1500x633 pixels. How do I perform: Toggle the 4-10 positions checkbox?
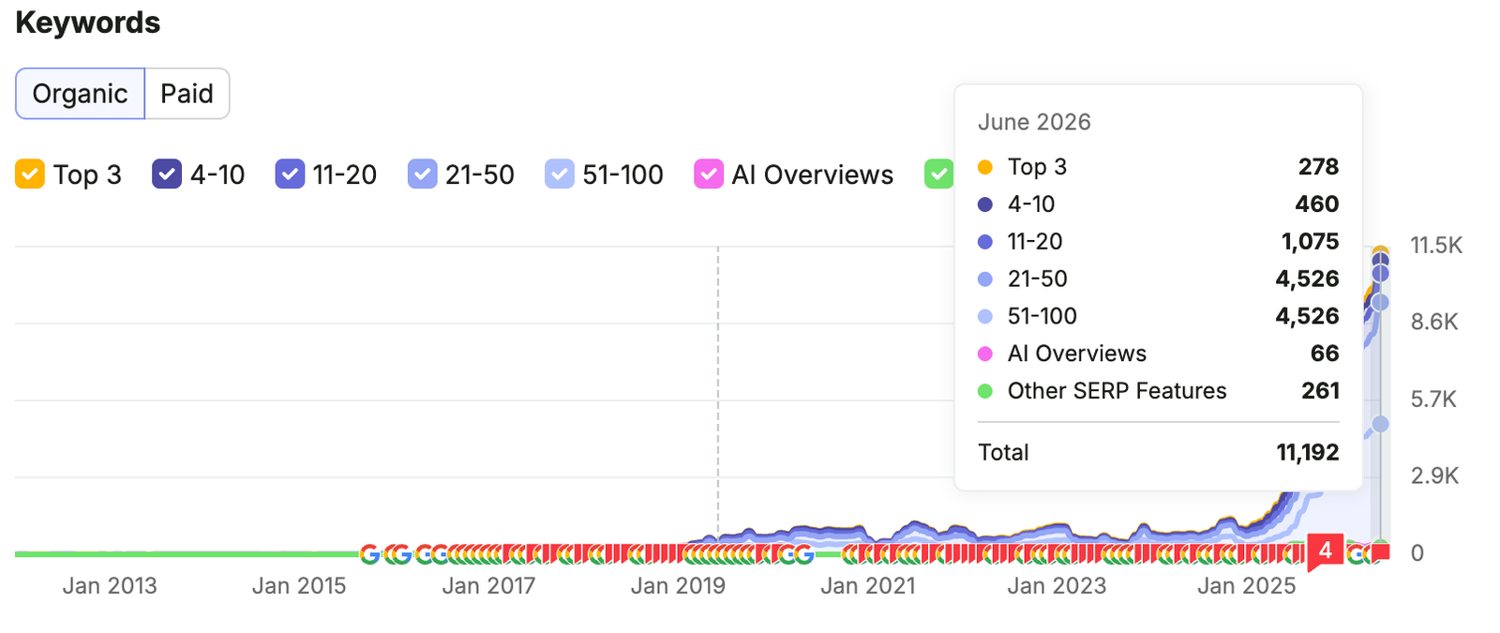point(167,174)
